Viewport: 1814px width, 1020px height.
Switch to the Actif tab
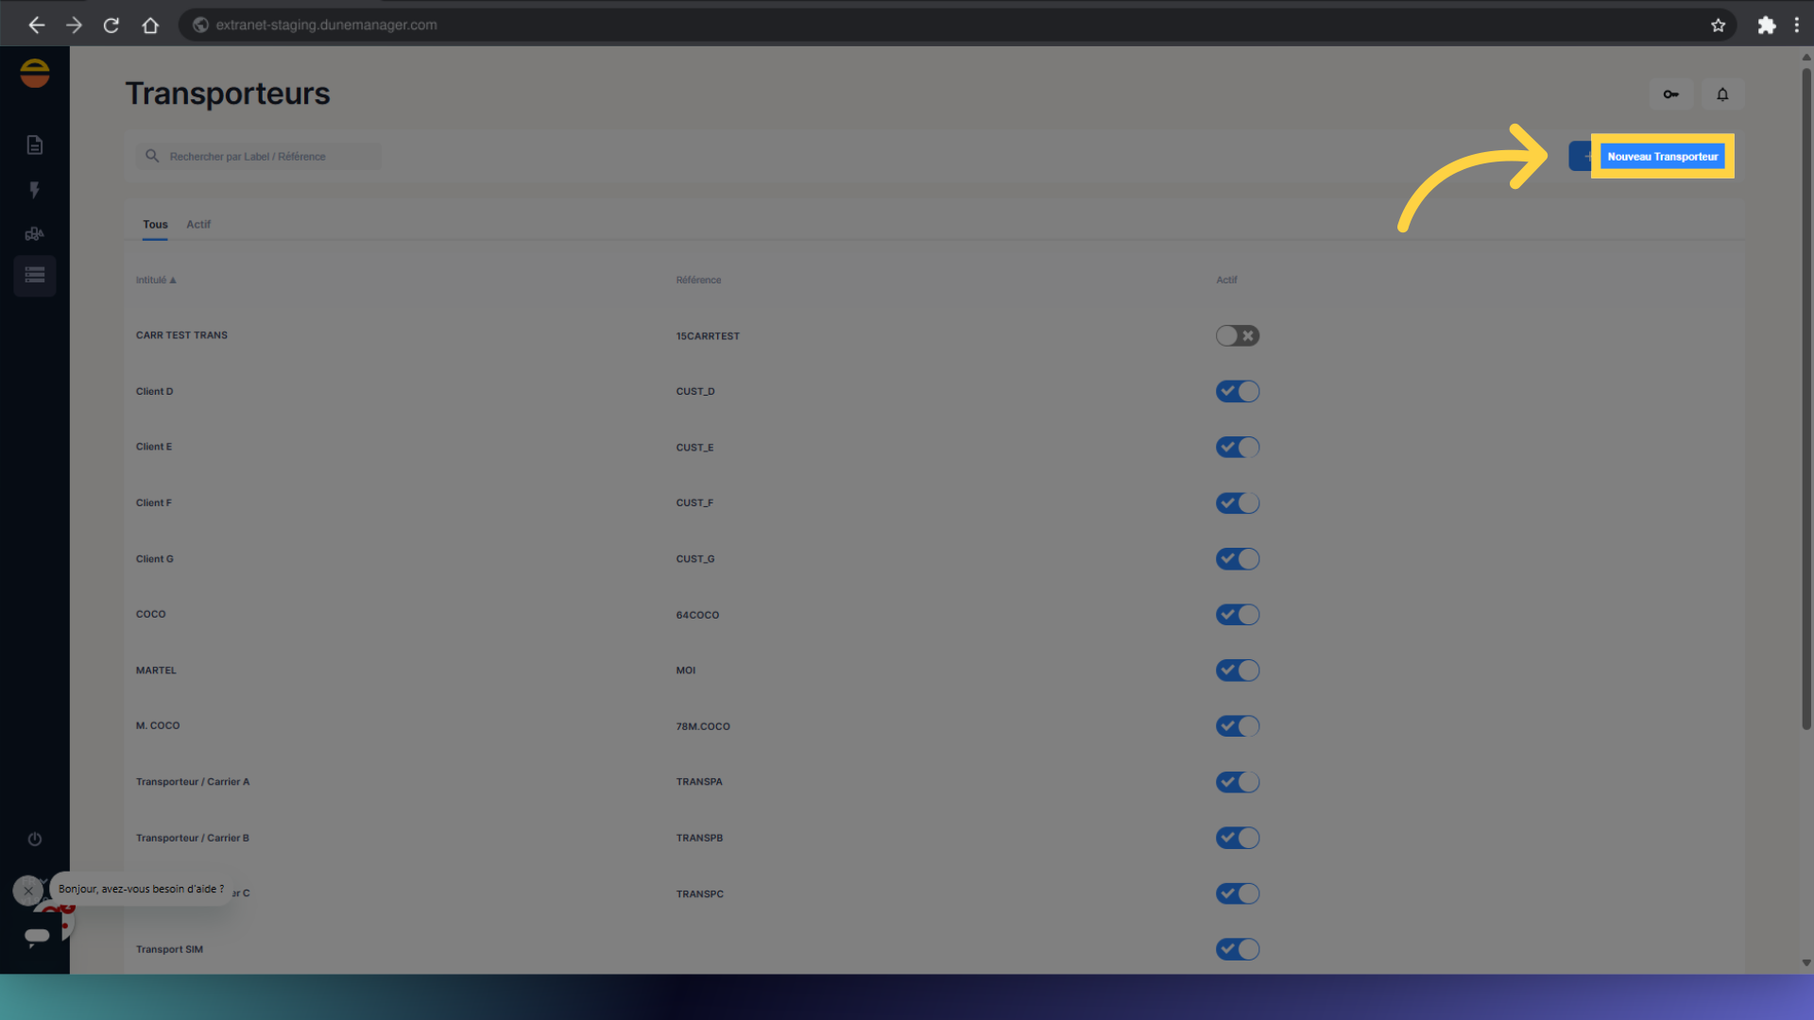198,225
